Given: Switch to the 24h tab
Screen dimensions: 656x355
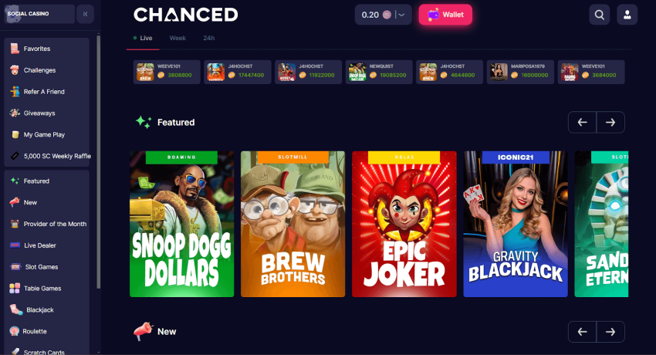Looking at the screenshot, I should (x=209, y=38).
